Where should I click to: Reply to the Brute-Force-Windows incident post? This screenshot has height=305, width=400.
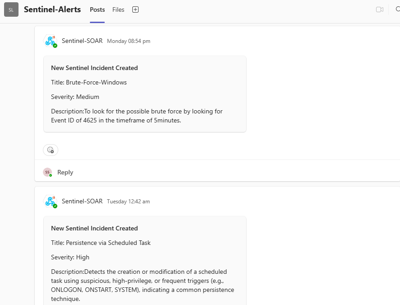(65, 172)
